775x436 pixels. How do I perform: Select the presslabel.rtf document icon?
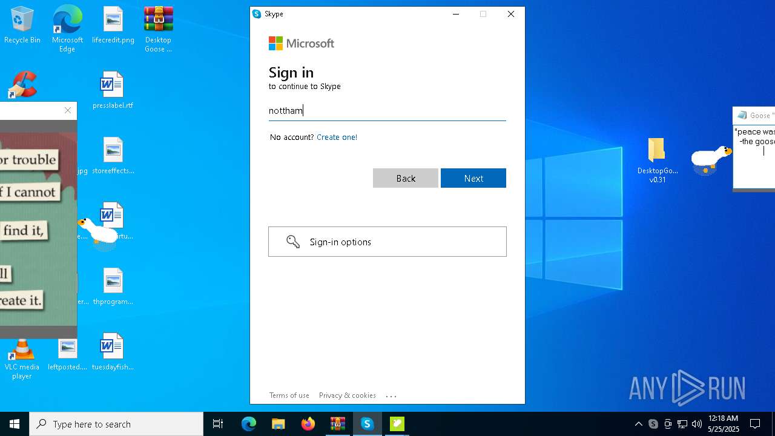pos(113,91)
